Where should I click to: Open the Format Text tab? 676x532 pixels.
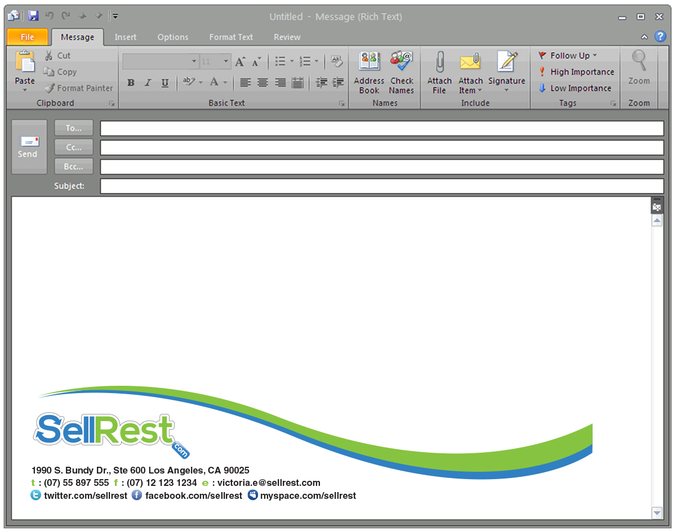231,37
